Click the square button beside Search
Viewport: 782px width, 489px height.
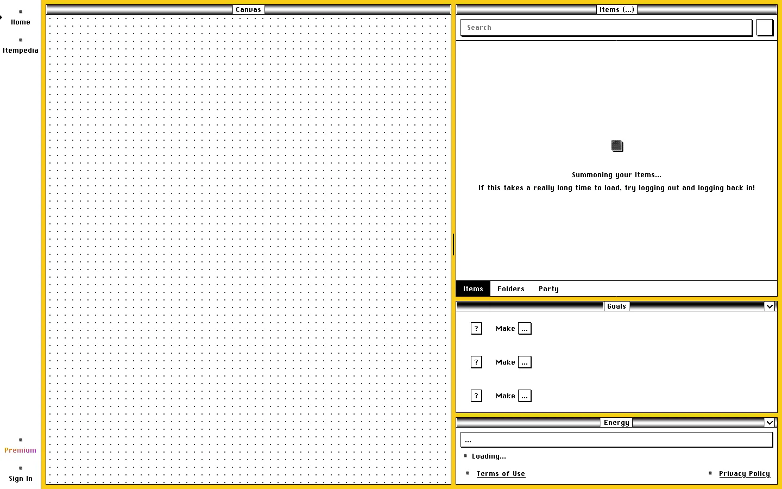point(765,28)
